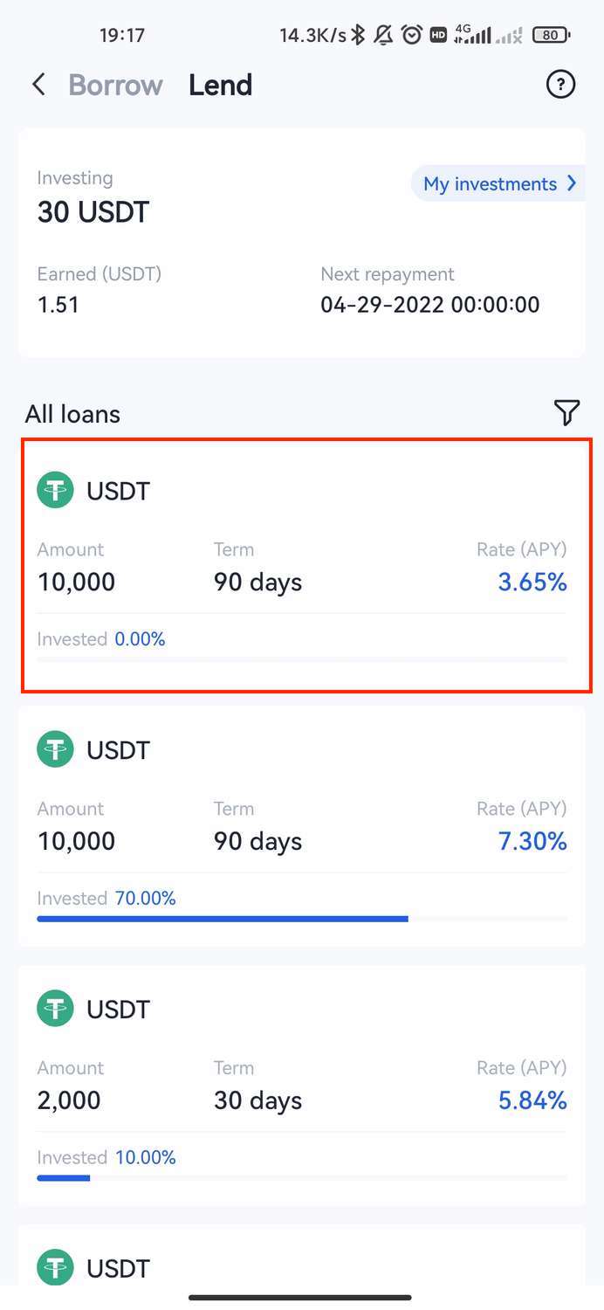Open the 2,000 USDT 30 days loan
Screen dimensions: 604x1310
(x=302, y=1086)
